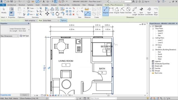Select the Spot Slope tool
The height and width of the screenshot is (100, 178).
tap(156, 11)
